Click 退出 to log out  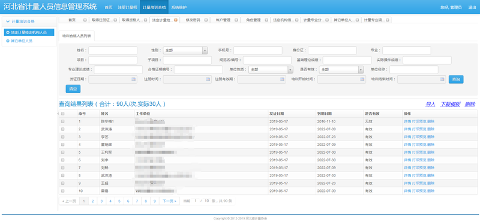472,7
